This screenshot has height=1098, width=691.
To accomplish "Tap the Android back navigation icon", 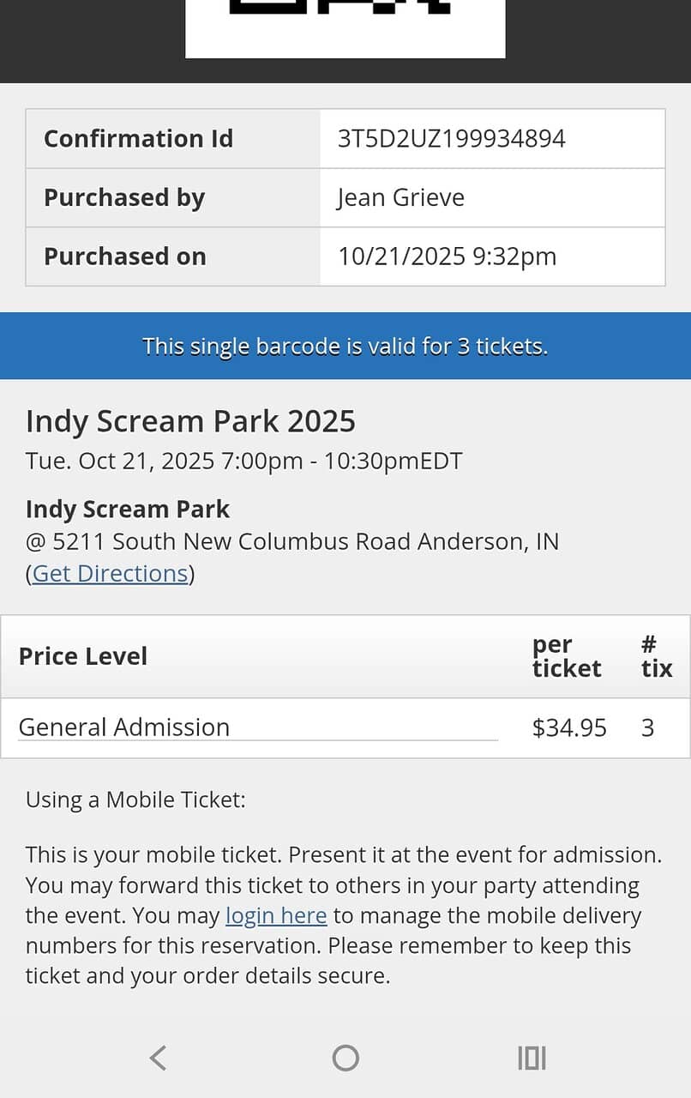I will tap(158, 1058).
